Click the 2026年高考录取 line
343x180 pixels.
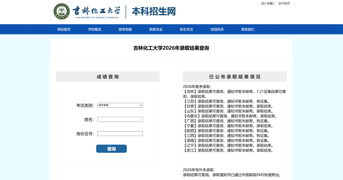(x=197, y=87)
